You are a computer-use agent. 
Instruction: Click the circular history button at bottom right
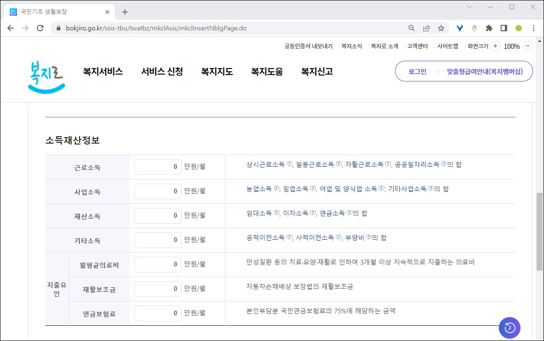(x=509, y=328)
